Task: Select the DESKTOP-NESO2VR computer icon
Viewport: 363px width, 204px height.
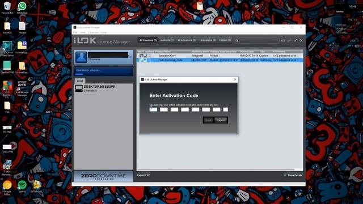Action: tap(79, 88)
